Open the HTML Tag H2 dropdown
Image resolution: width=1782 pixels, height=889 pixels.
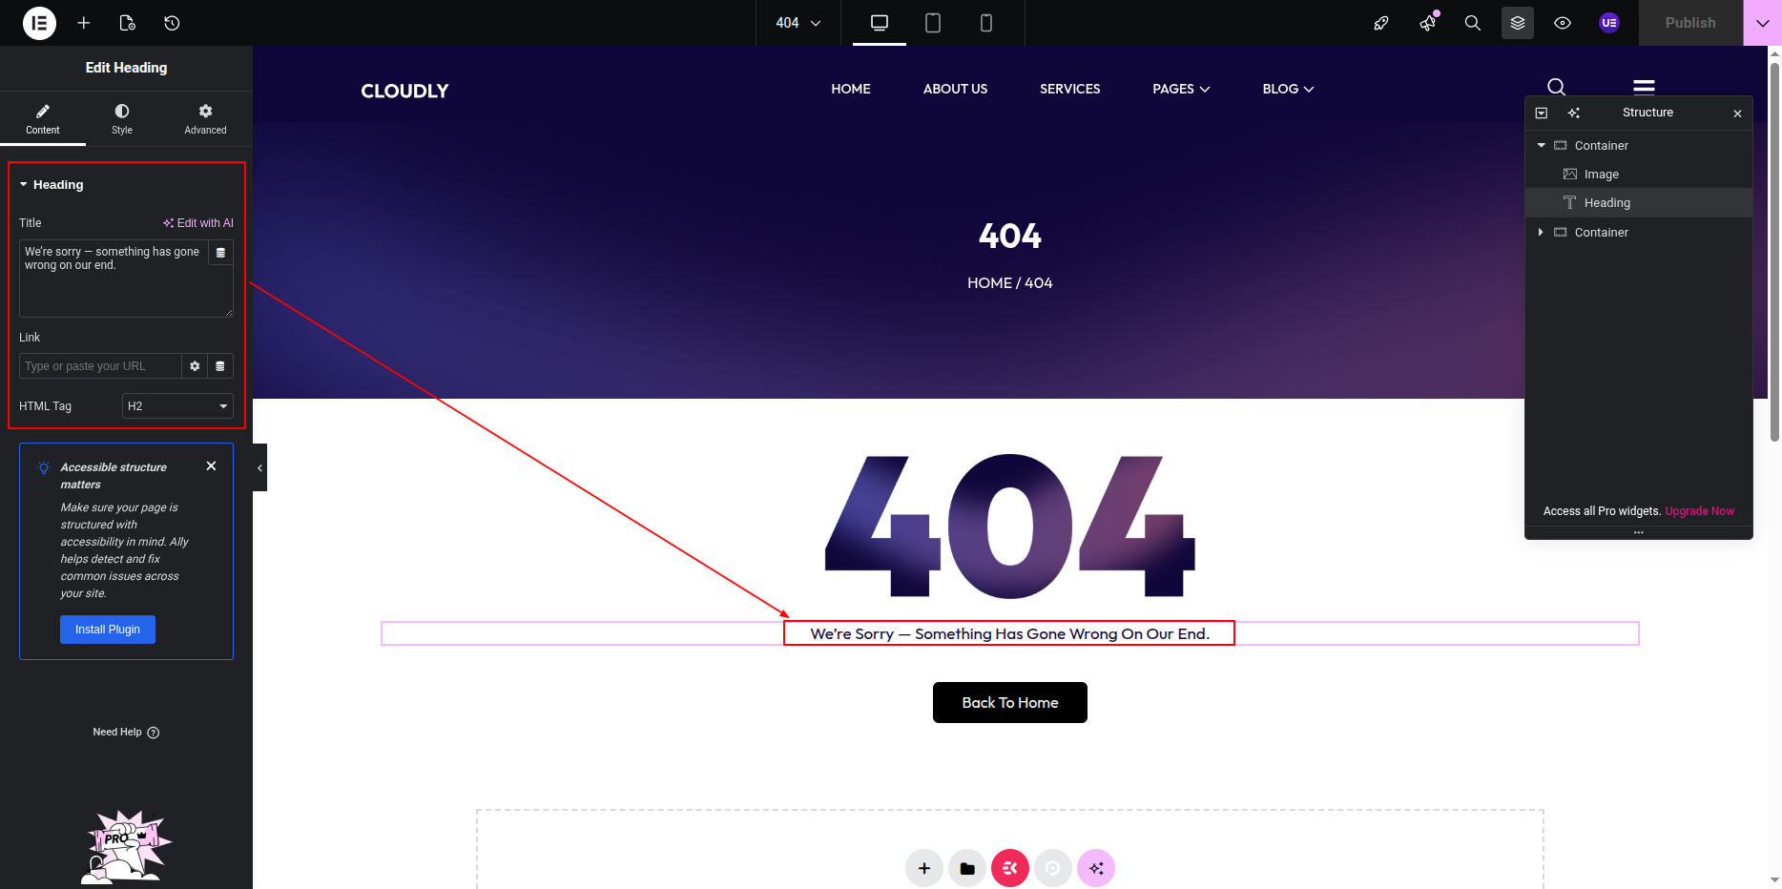pyautogui.click(x=177, y=406)
